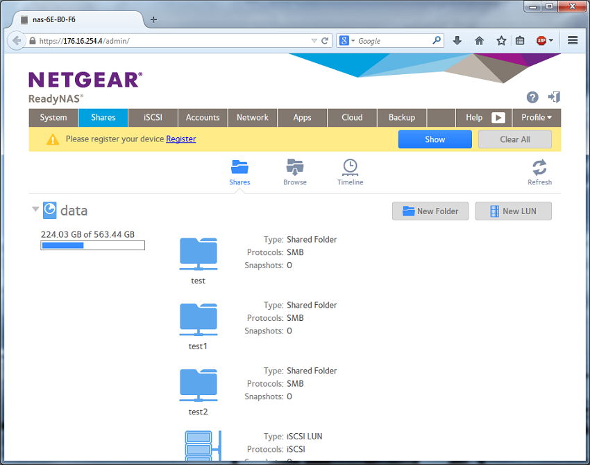Open the Help menu tab
Image resolution: width=590 pixels, height=465 pixels.
pos(474,118)
